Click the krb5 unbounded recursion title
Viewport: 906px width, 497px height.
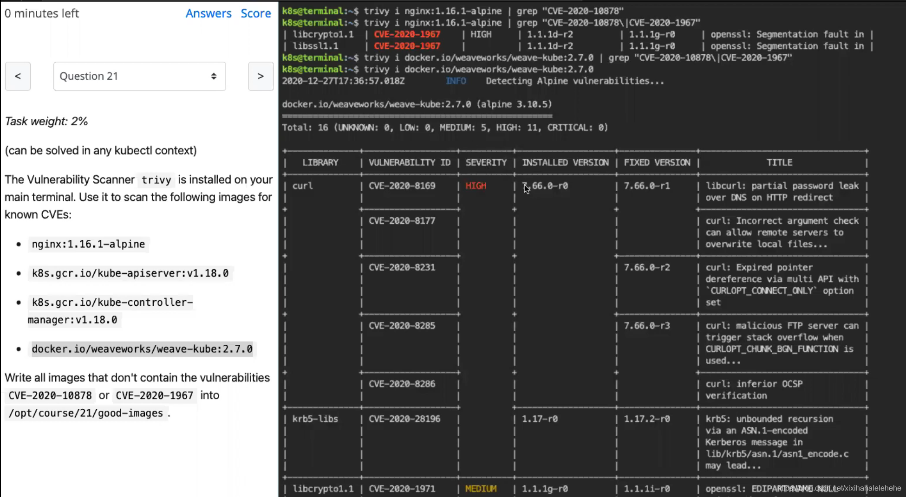[777, 442]
